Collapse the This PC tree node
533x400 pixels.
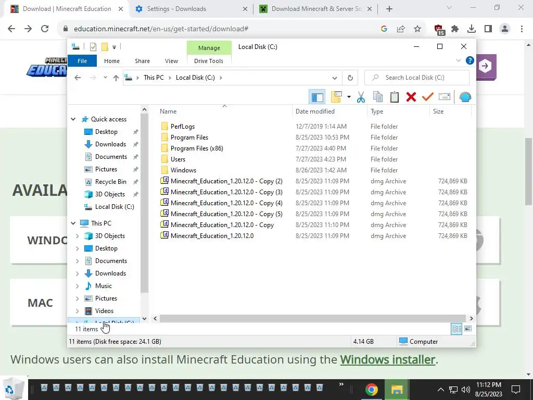pyautogui.click(x=73, y=223)
